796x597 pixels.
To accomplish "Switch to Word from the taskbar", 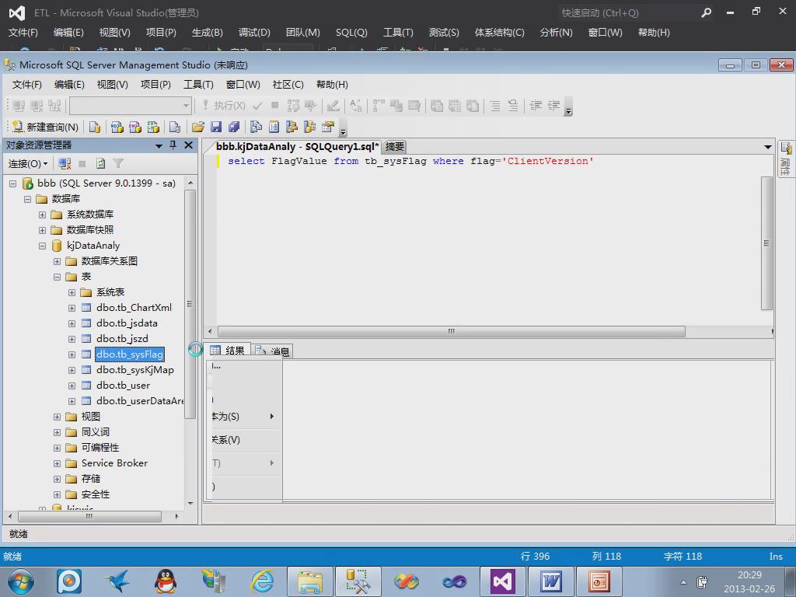I will pyautogui.click(x=551, y=581).
